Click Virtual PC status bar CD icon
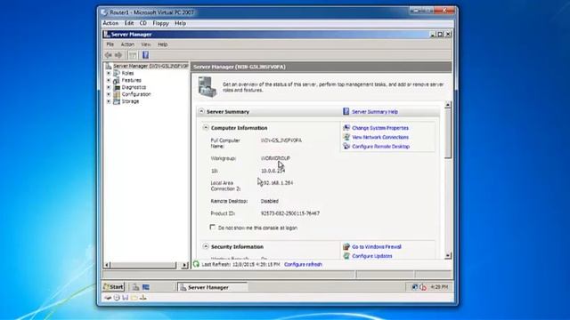This screenshot has width=570, height=320. [x=117, y=298]
